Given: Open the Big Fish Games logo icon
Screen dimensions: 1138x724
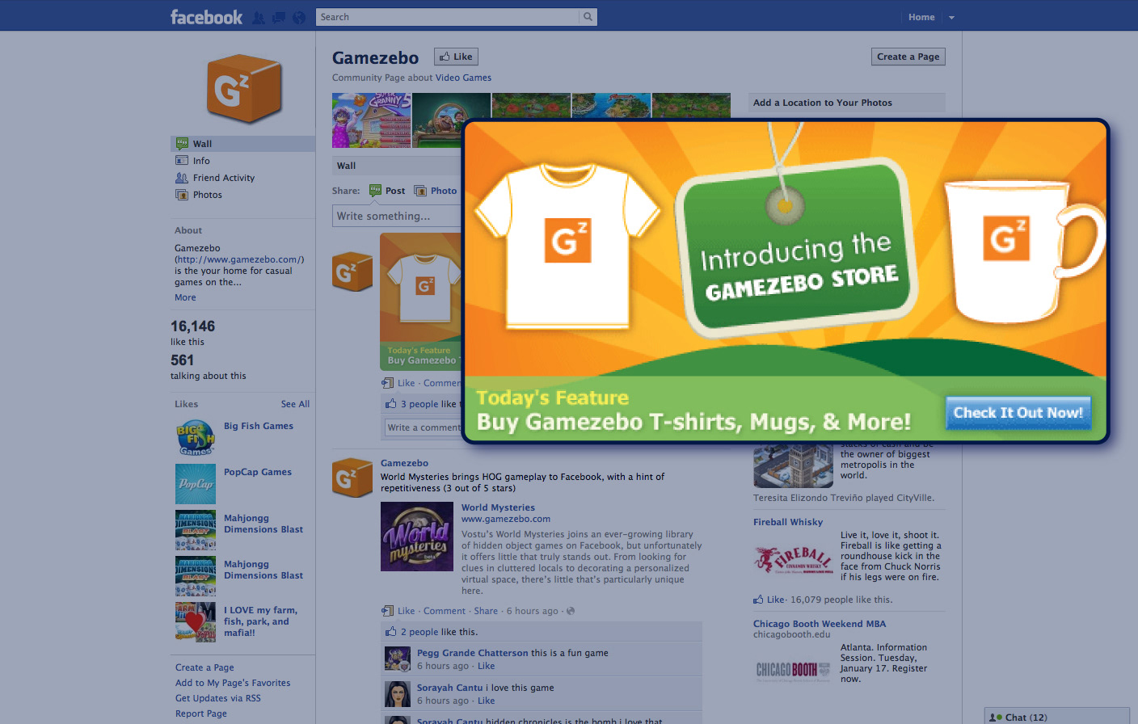Looking at the screenshot, I should [x=196, y=438].
